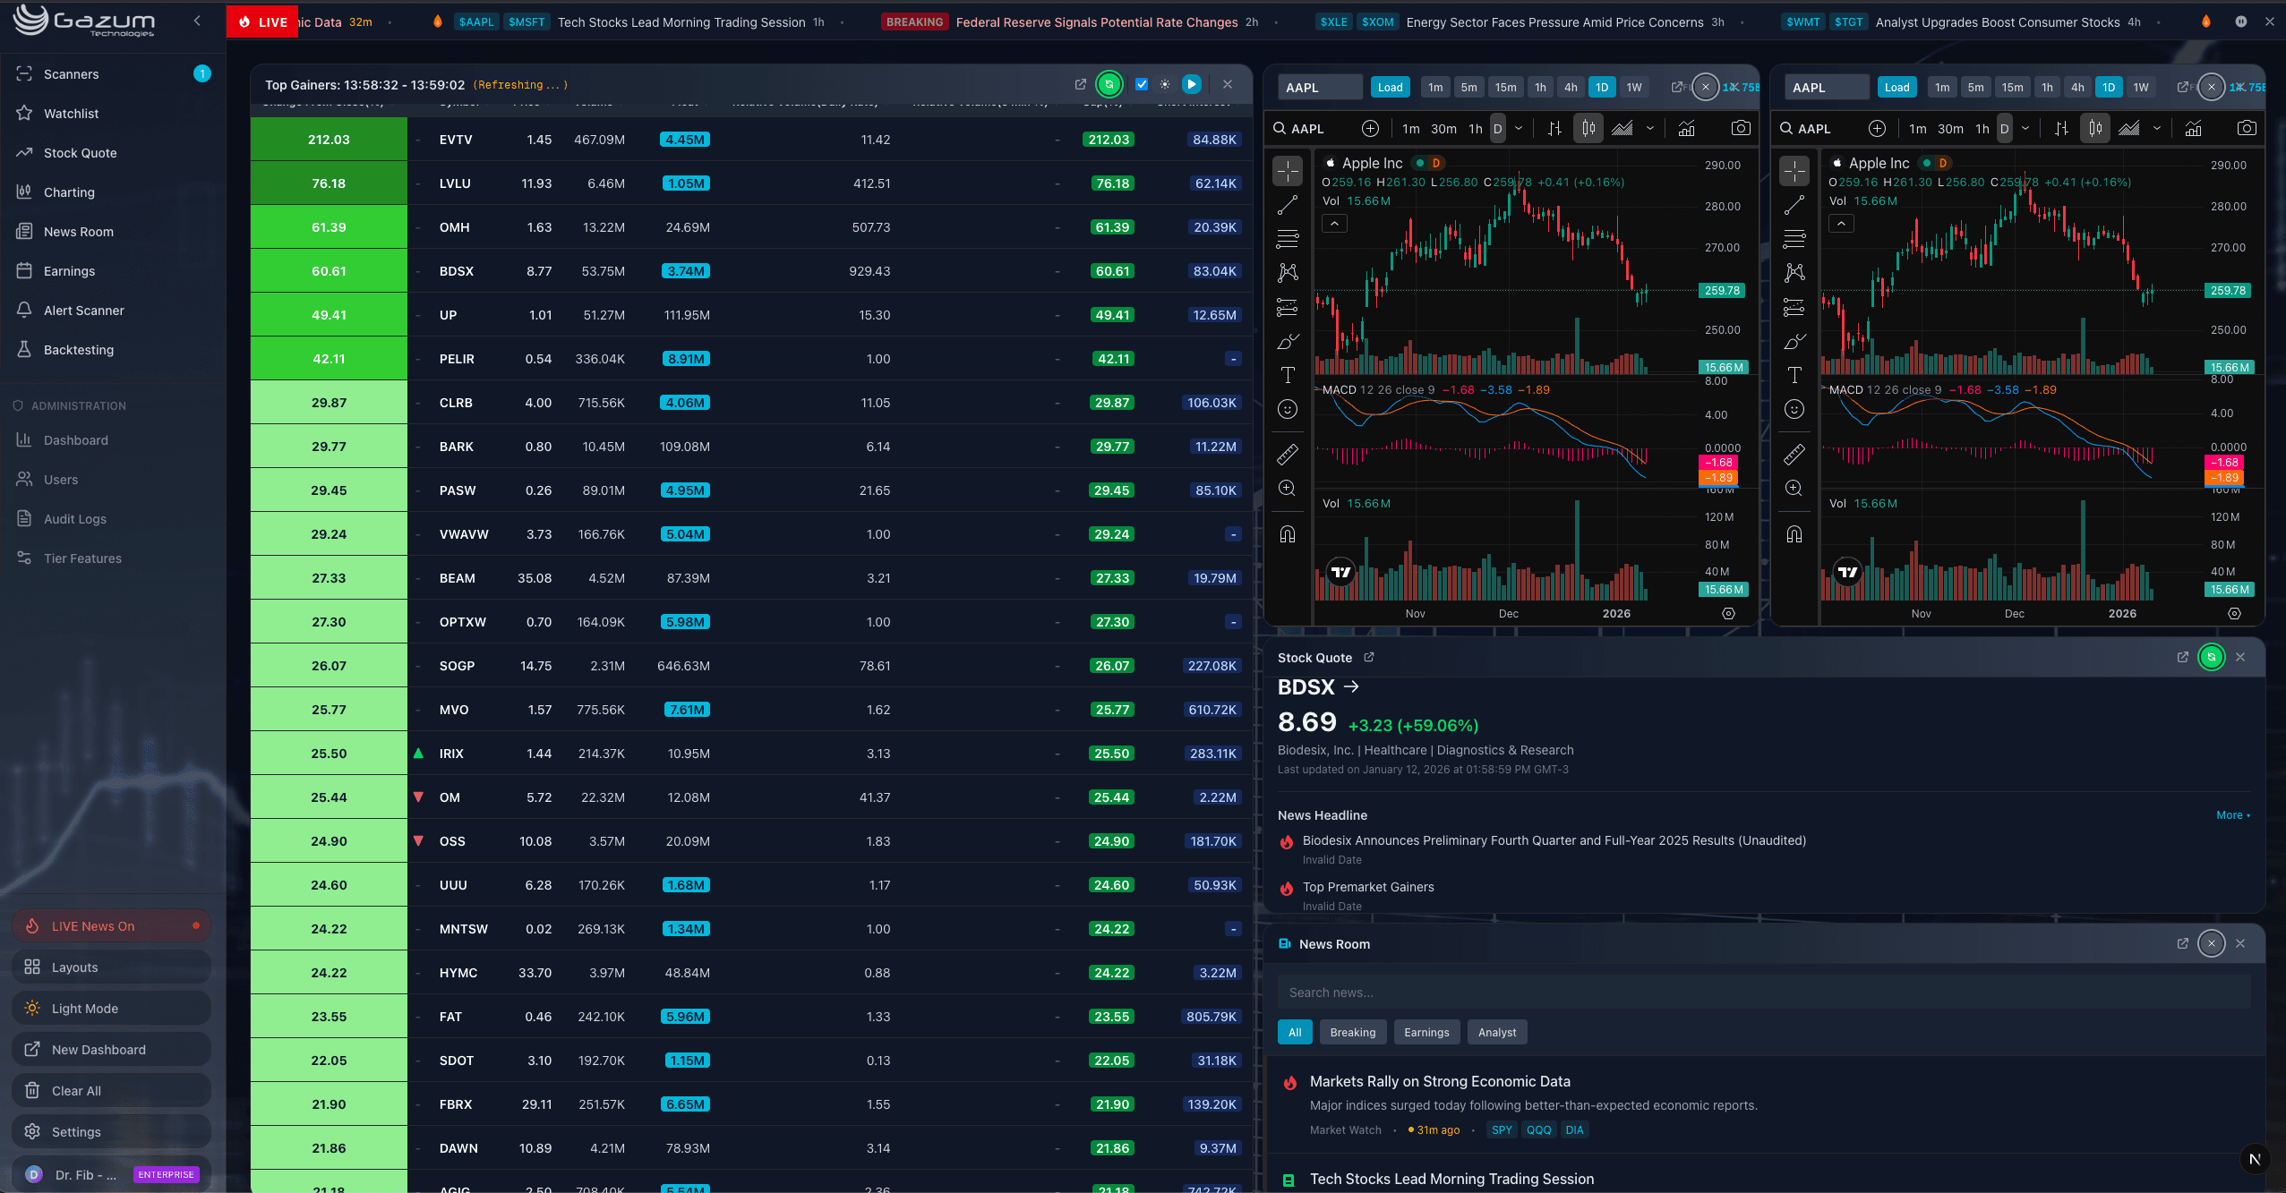This screenshot has width=2286, height=1193.
Task: Select candles chart style in right chart
Action: point(2095,128)
